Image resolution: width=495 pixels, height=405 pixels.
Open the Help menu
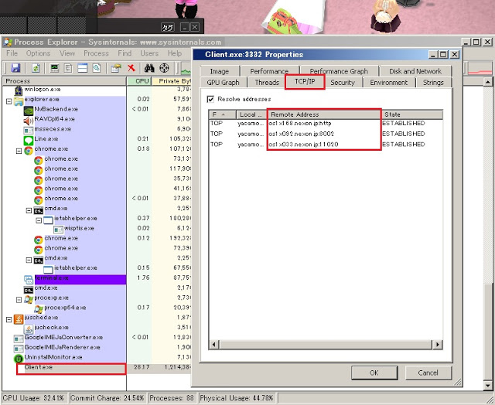(x=175, y=53)
